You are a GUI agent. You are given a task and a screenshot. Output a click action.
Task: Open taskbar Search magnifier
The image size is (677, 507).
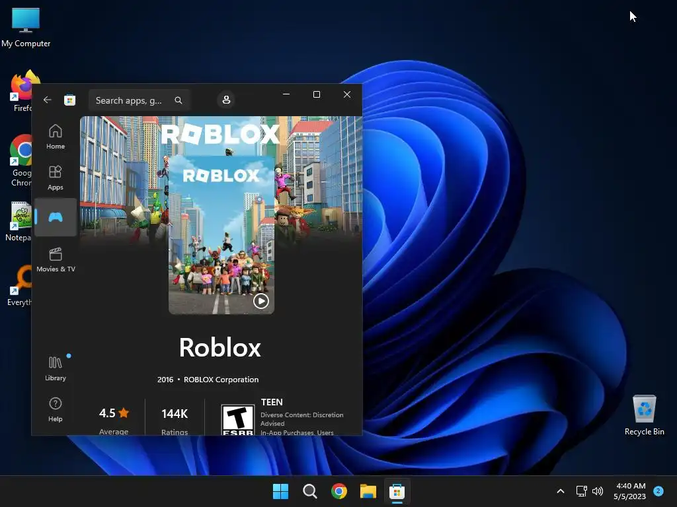309,491
